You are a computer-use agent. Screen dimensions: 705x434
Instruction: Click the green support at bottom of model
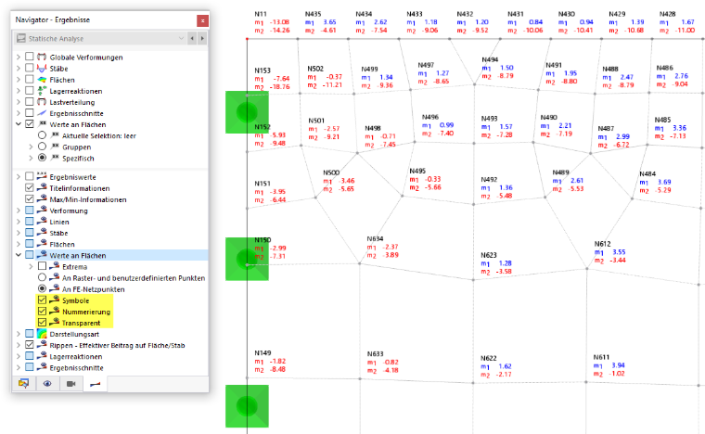point(247,406)
